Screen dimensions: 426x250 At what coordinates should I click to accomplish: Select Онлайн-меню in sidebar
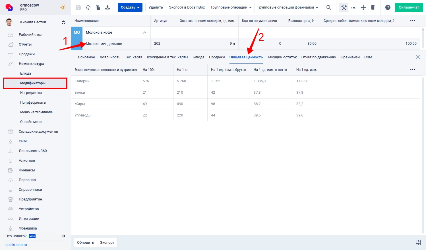[x=31, y=122]
